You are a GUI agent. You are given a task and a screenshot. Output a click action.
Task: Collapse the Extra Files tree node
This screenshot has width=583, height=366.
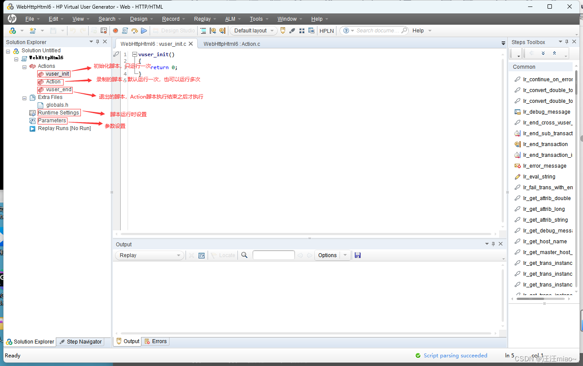(x=25, y=98)
